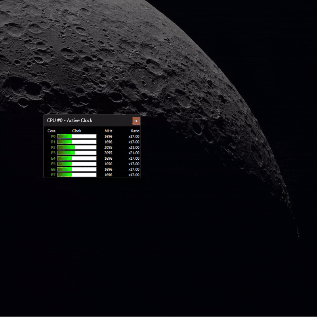Screen dimensions: 317x317
Task: Click the P0 ratio x17.00
Action: (134, 136)
